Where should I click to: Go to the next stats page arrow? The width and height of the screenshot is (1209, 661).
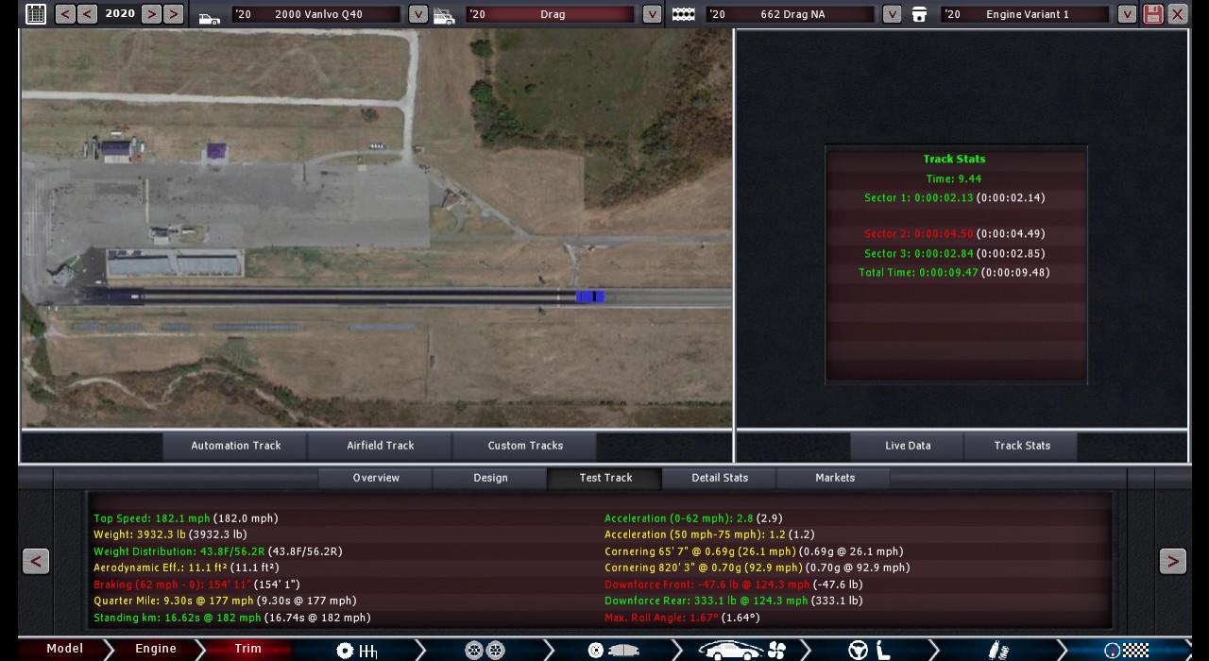point(1172,561)
